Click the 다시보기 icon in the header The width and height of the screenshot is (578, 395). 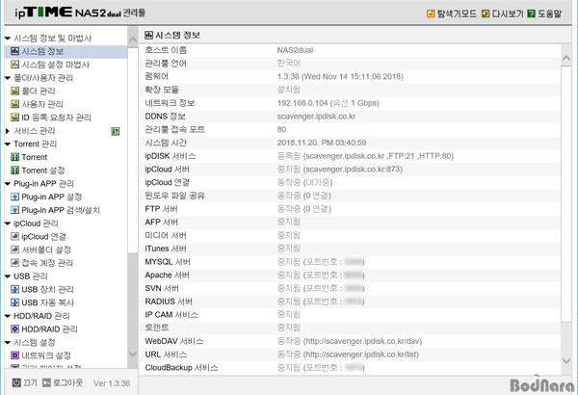[486, 13]
